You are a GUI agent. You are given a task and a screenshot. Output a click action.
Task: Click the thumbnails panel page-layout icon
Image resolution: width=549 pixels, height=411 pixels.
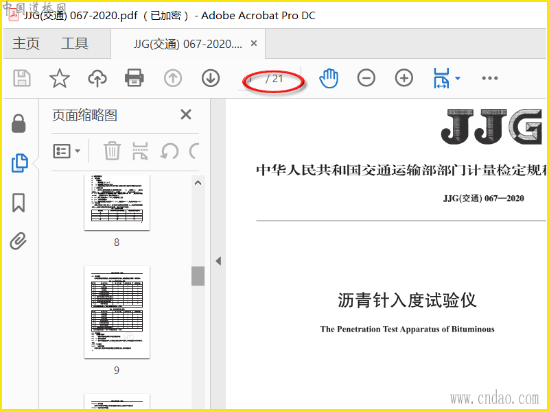coord(140,151)
